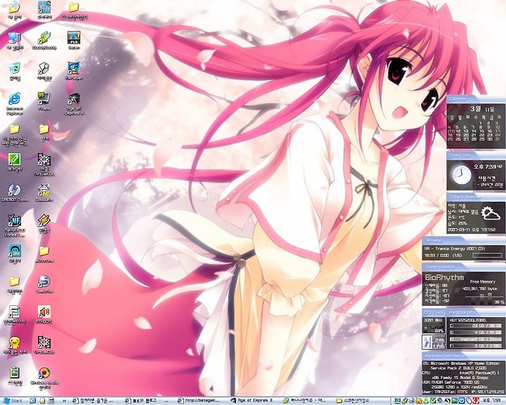Click the Hardware Information widget header

(464, 356)
